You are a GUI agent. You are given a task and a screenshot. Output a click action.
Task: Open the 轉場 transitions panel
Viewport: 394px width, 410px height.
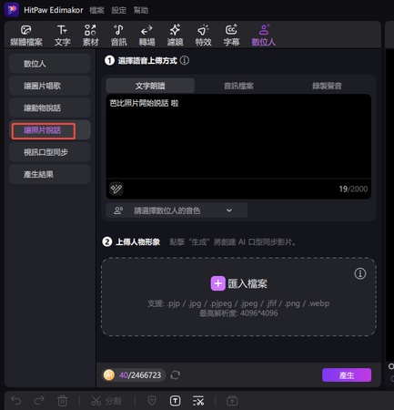pos(146,36)
